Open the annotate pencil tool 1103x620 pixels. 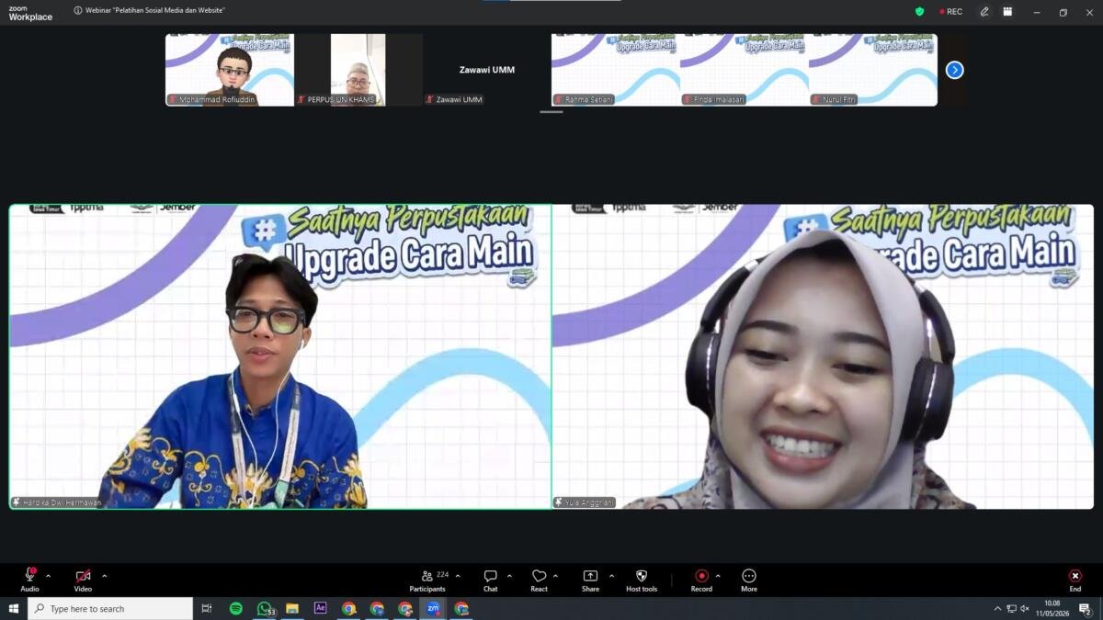click(x=984, y=11)
